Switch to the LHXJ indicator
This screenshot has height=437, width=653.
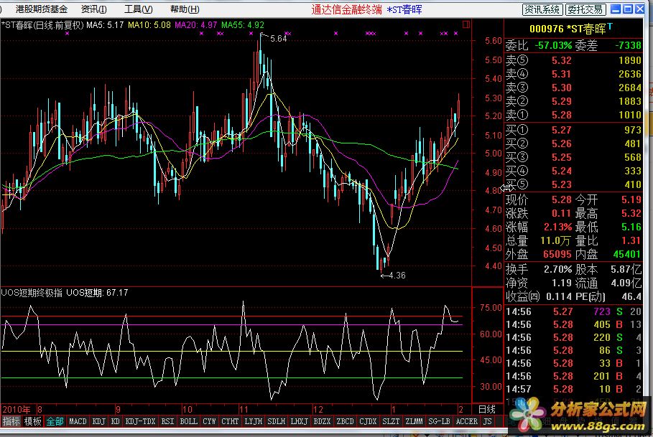tap(299, 421)
